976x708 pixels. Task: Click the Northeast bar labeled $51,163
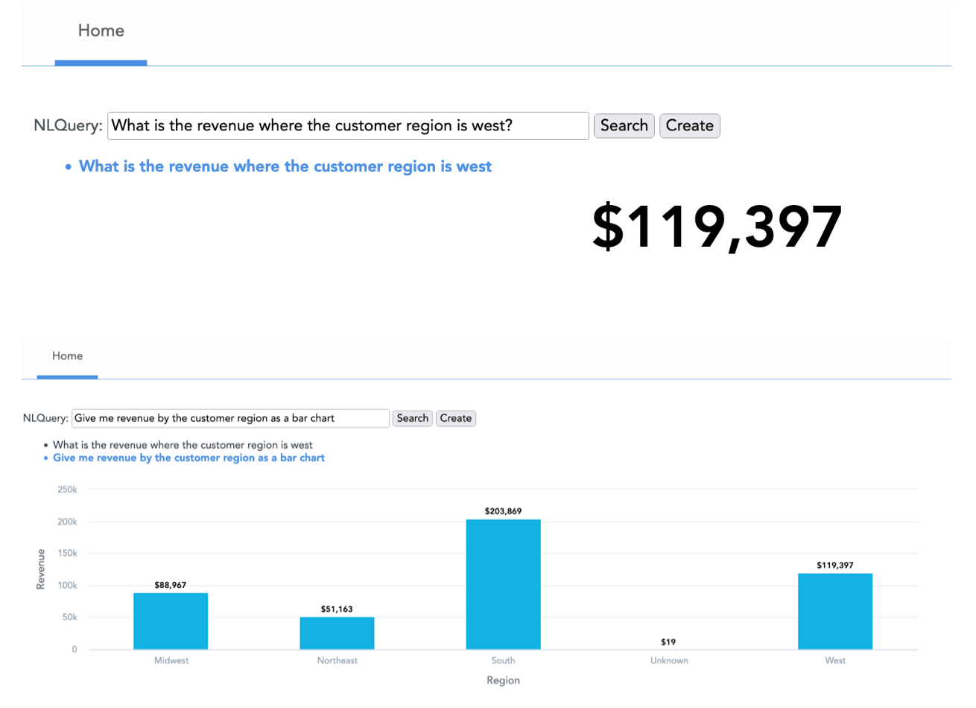(x=337, y=632)
